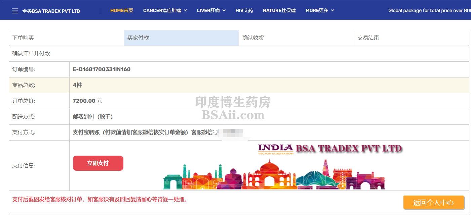Select the 买家付款 step tab
Image resolution: width=471 pixels, height=216 pixels.
pyautogui.click(x=182, y=38)
